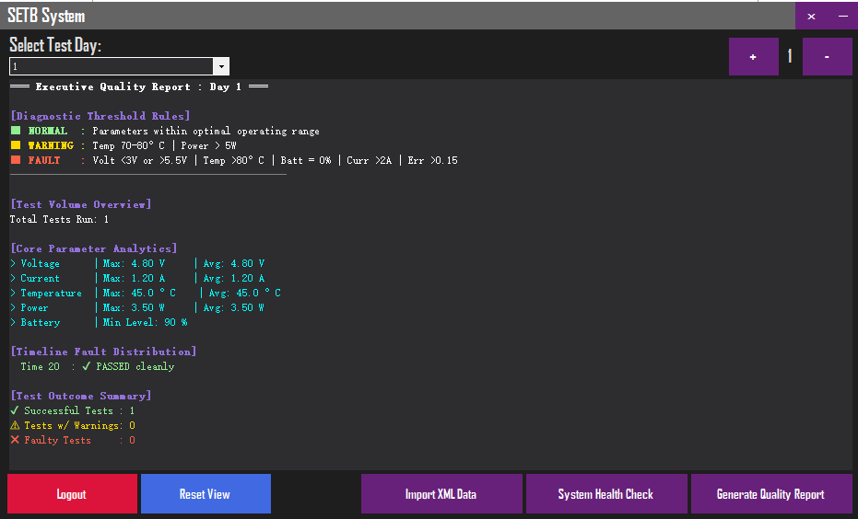
Task: Click the plus stepper button
Action: [754, 56]
